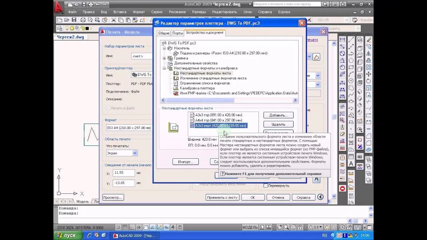The width and height of the screenshot is (427, 240).
Task: Open Open-file icon in Standard toolbar
Action: click(x=67, y=20)
